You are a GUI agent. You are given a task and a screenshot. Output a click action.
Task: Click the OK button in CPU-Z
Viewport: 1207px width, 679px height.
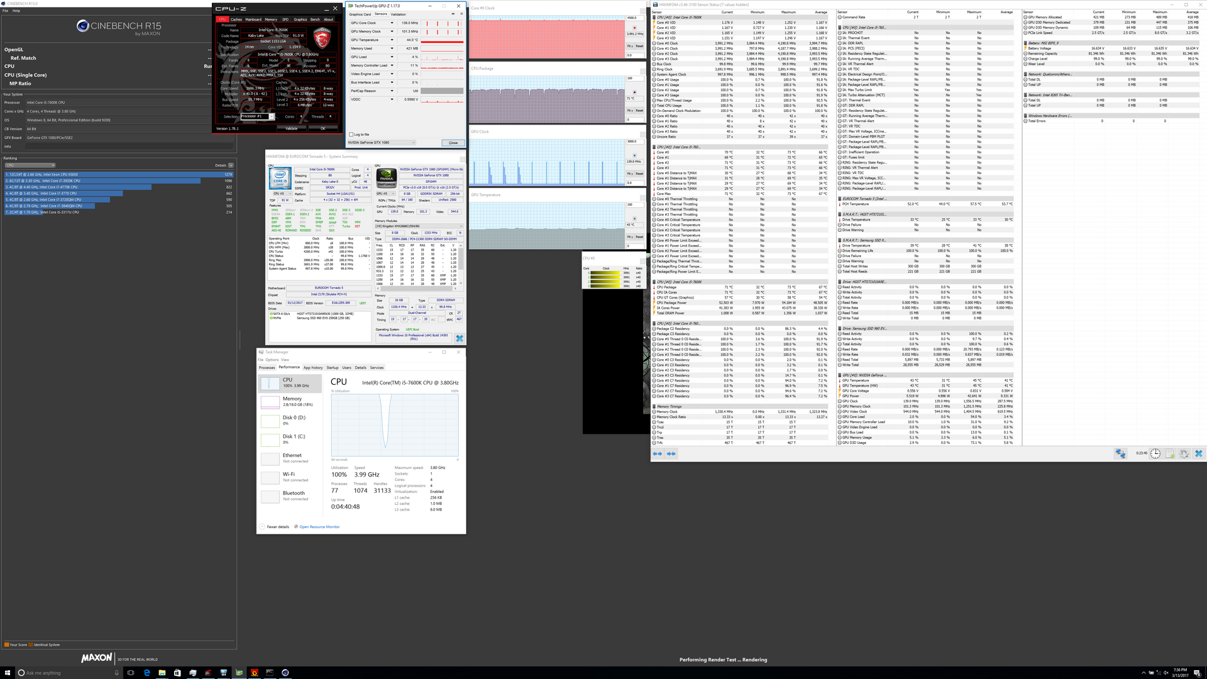point(323,128)
